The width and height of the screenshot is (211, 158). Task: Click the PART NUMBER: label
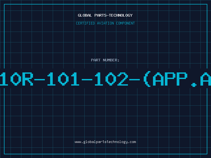(x=105, y=60)
